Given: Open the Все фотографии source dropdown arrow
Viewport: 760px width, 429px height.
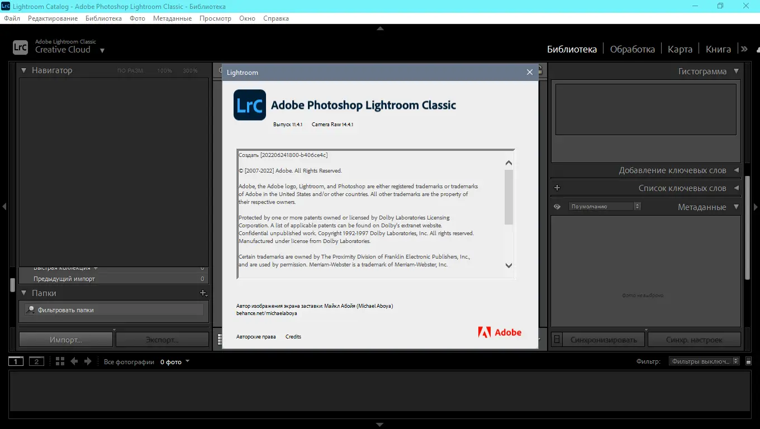Looking at the screenshot, I should click(187, 361).
